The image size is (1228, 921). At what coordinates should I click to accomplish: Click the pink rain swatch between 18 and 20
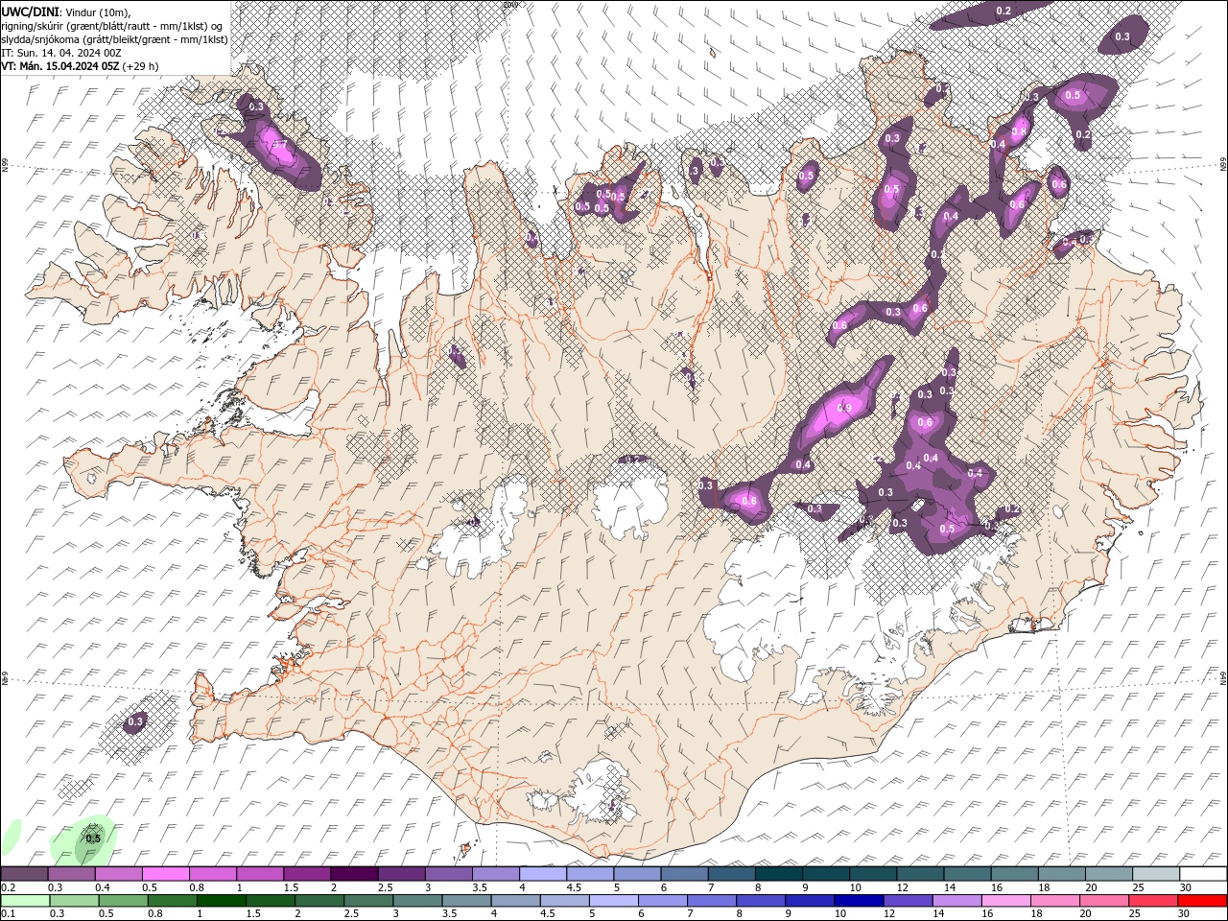pyautogui.click(x=1053, y=901)
